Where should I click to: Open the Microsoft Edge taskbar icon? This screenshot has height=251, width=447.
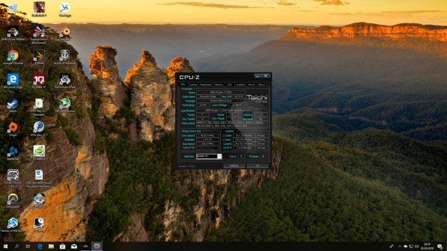[39, 246]
